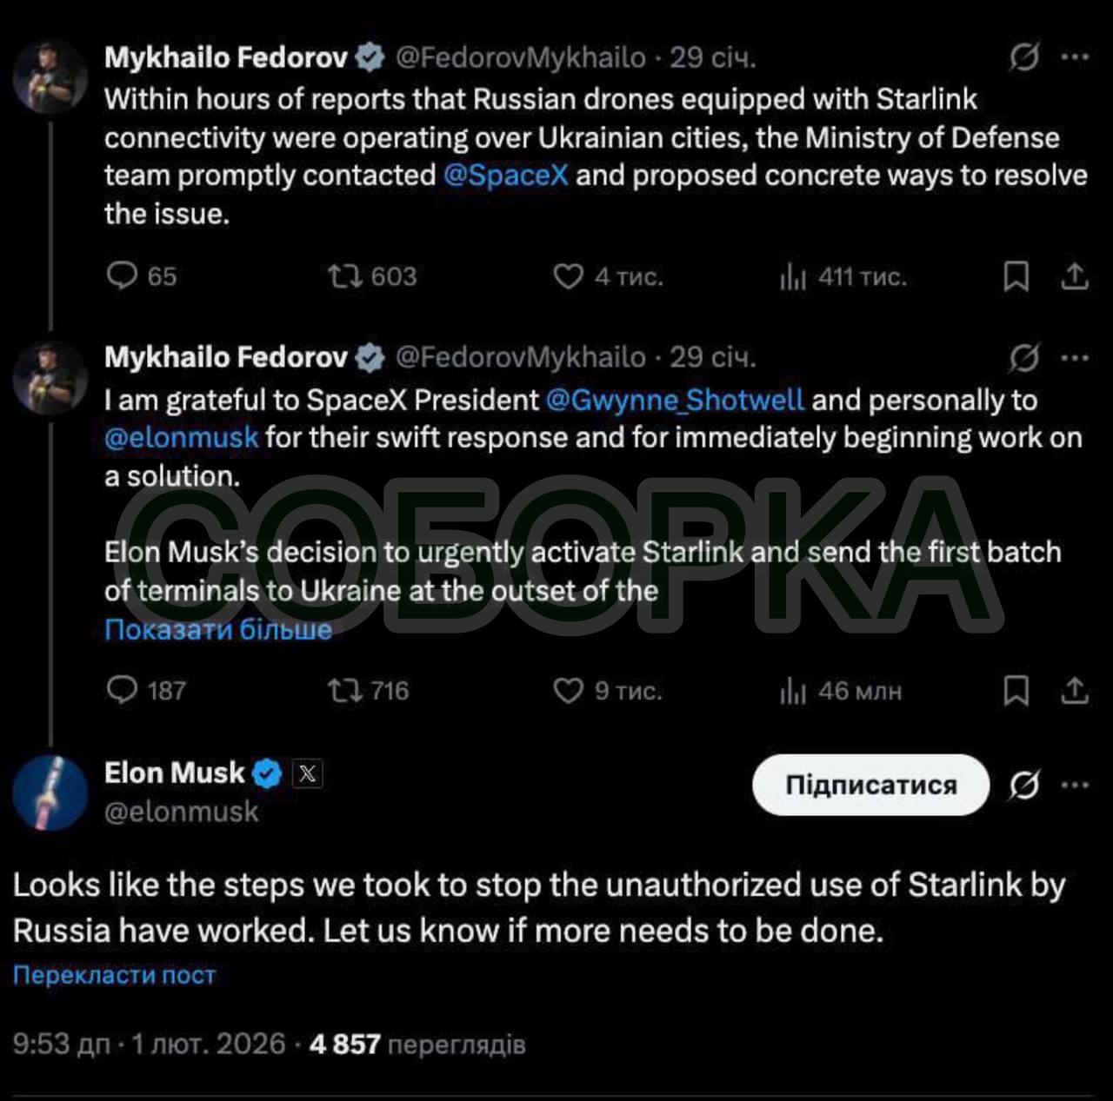Like the second post with 9 тис. likes
Viewport: 1113px width, 1101px height.
[x=568, y=691]
